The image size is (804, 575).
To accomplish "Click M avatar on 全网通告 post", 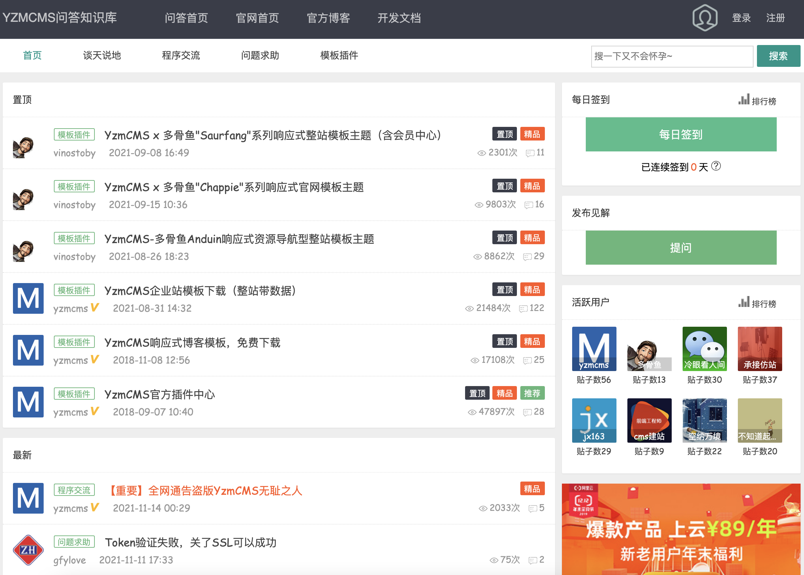I will tap(28, 498).
